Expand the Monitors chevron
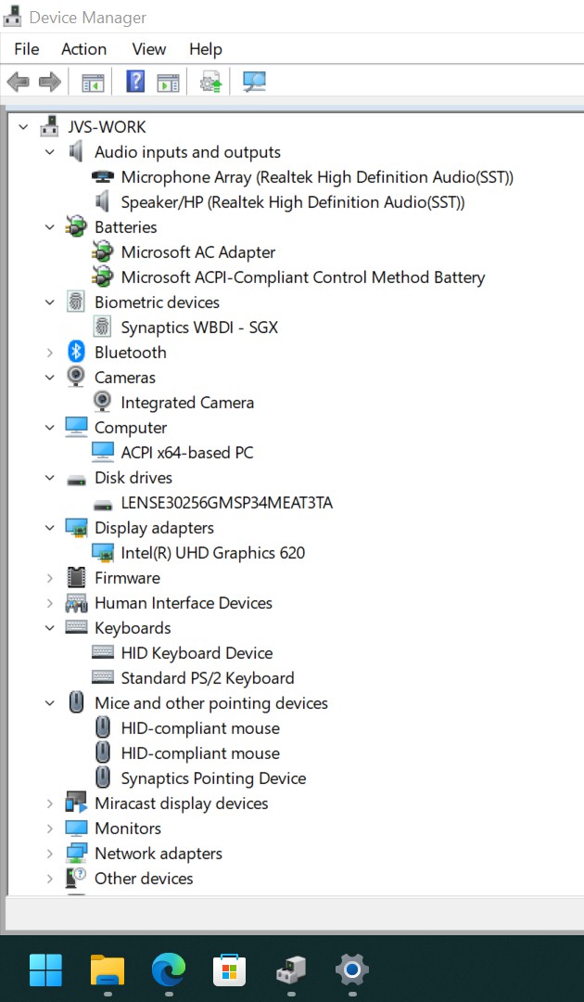This screenshot has height=1002, width=584. point(50,829)
